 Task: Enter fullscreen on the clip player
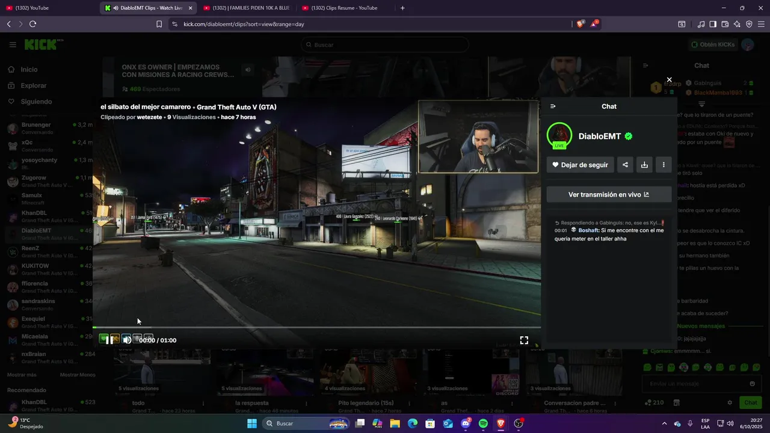tap(524, 340)
